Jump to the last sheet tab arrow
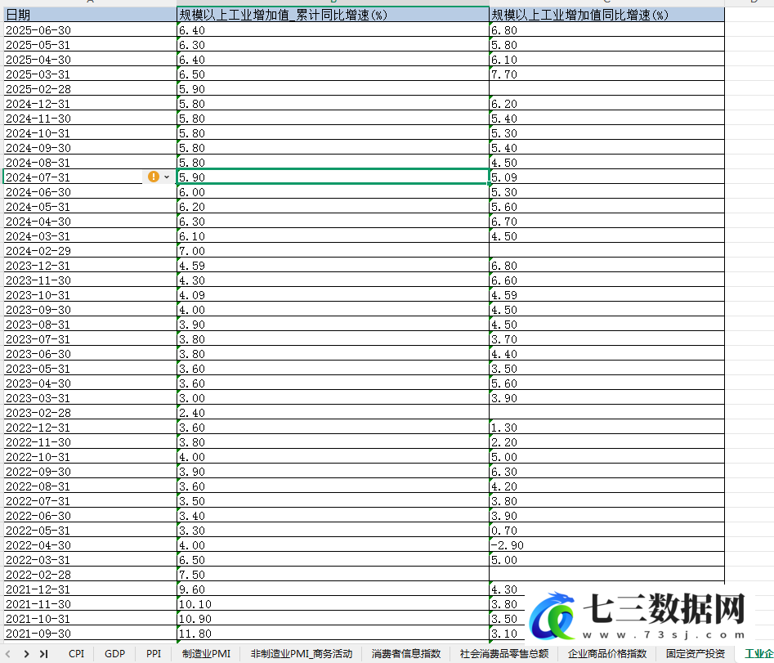The image size is (774, 663). click(x=44, y=654)
